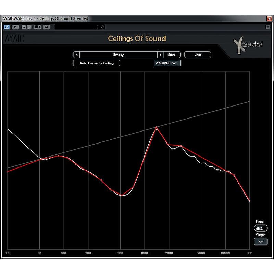Click the Empty preset name field
274x274 pixels.
(x=118, y=54)
